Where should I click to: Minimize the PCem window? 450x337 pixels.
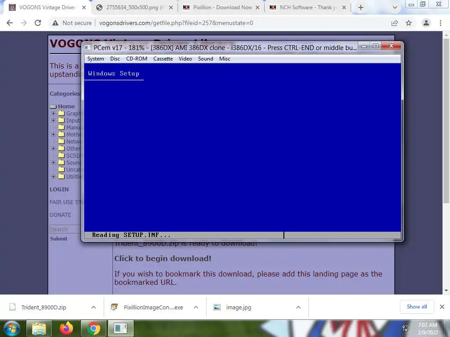363,46
